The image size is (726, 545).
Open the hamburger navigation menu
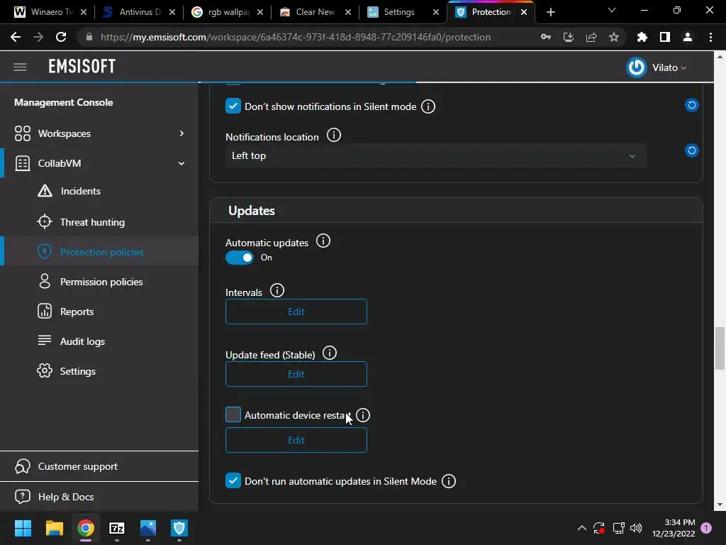20,67
